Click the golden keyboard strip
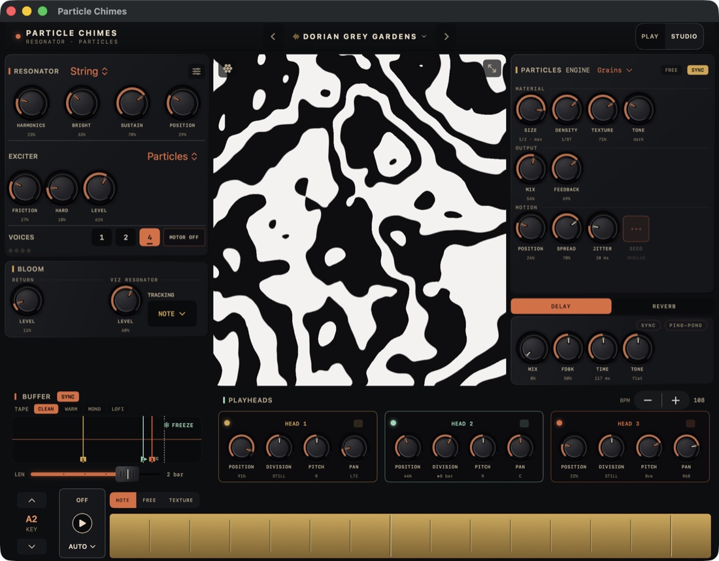Image resolution: width=719 pixels, height=561 pixels. pos(410,535)
